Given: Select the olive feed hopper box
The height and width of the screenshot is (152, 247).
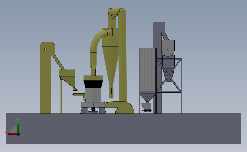Looking at the screenshot, I should (x=67, y=73).
